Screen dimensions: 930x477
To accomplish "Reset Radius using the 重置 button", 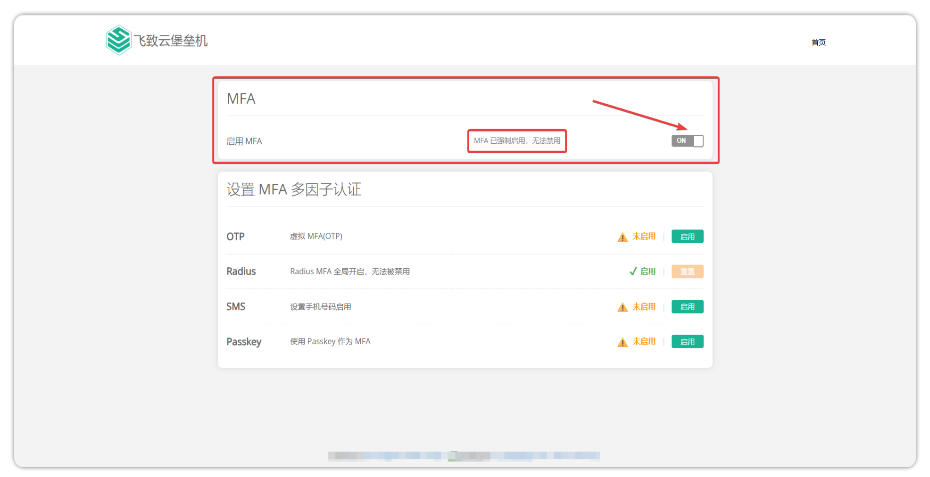I will pos(687,271).
